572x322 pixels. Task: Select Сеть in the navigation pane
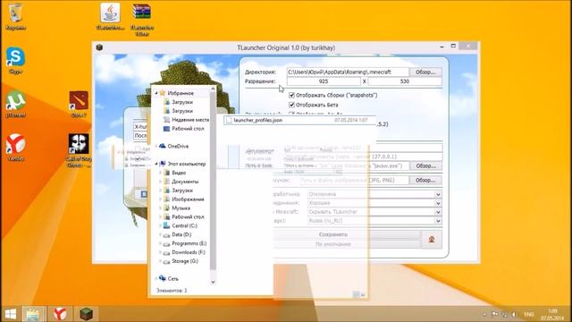click(172, 278)
